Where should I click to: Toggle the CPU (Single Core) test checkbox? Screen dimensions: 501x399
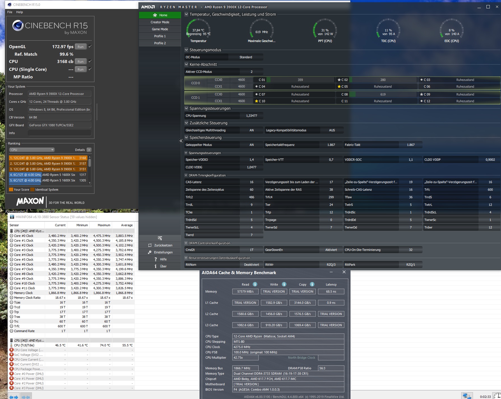tap(90, 69)
